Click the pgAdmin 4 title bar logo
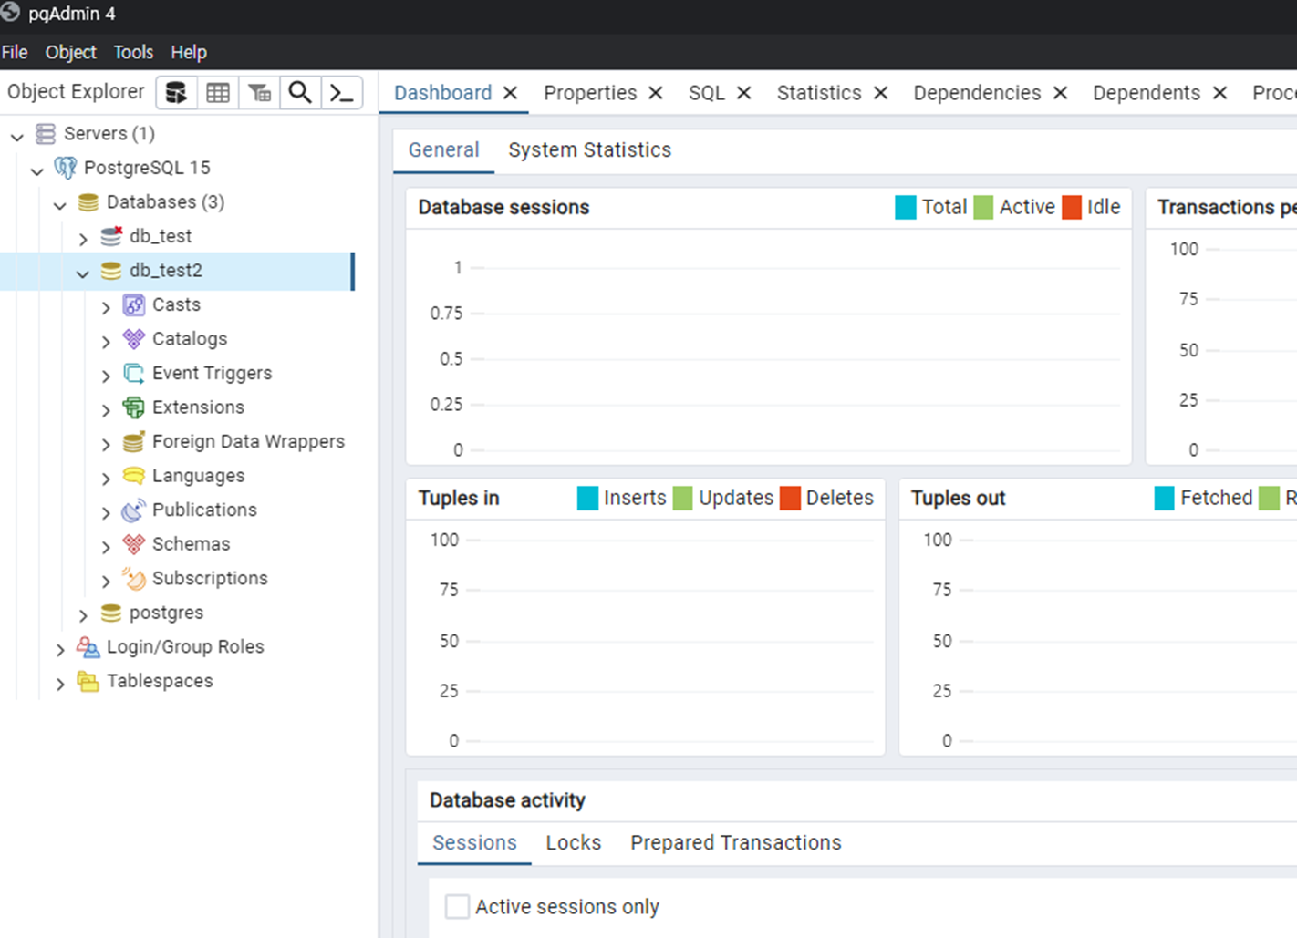Image resolution: width=1297 pixels, height=938 pixels. [x=10, y=13]
